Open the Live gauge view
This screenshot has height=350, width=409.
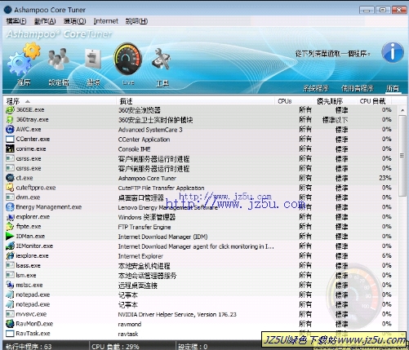point(127,59)
